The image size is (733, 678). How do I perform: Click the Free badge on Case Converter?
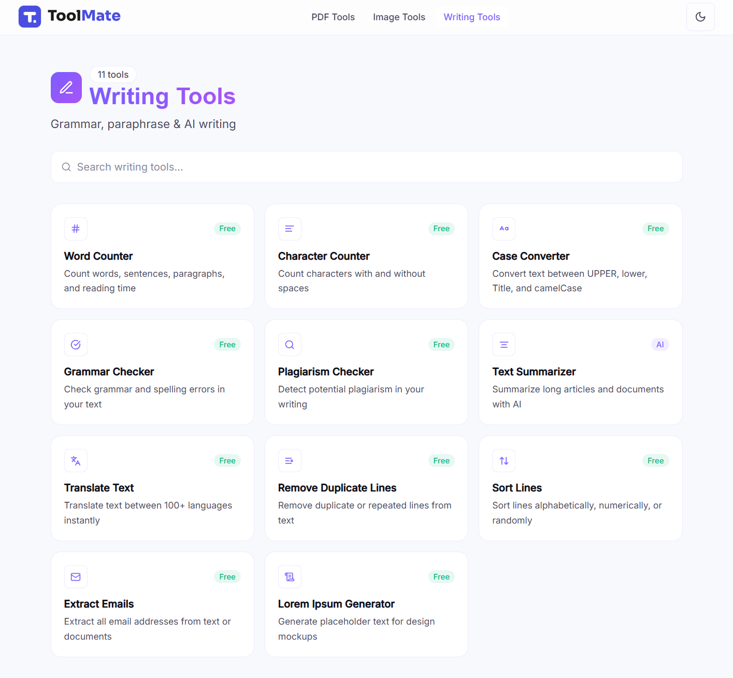pyautogui.click(x=655, y=229)
